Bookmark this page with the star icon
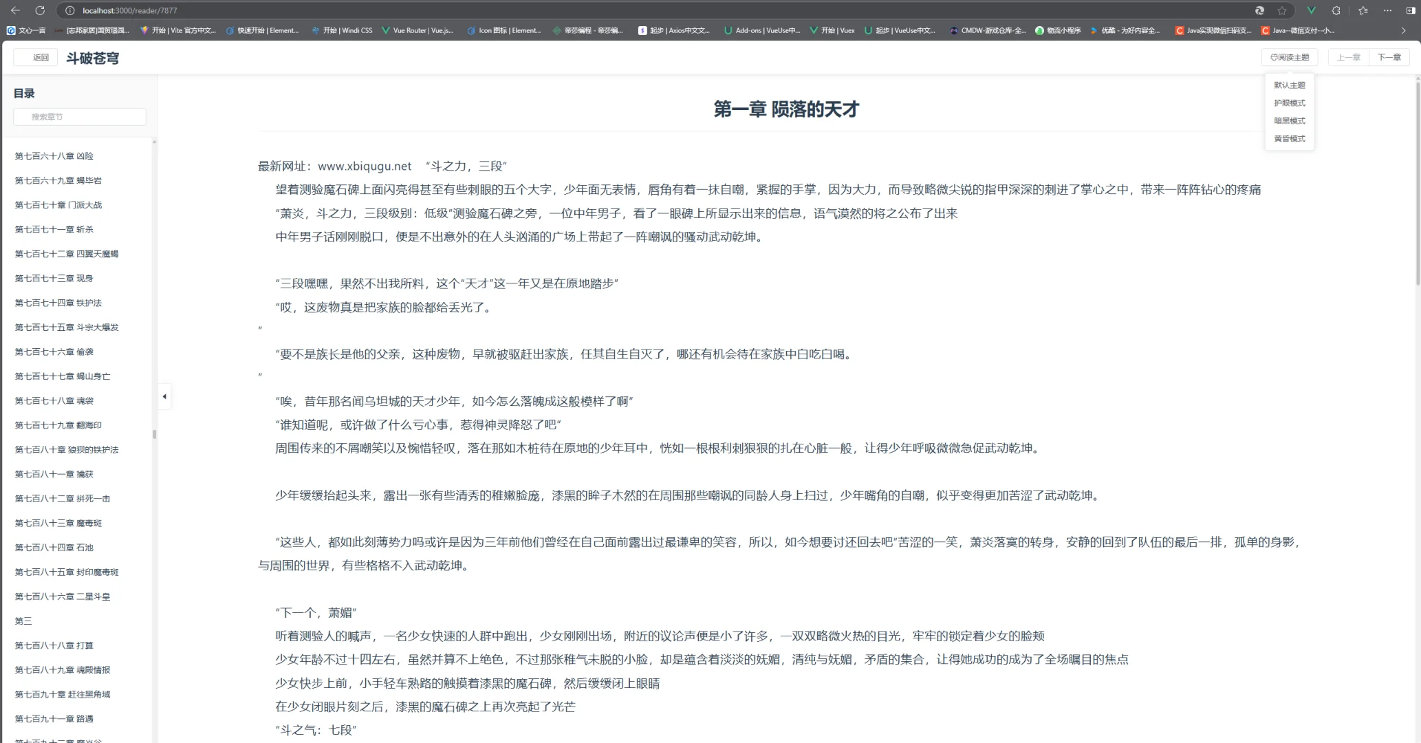This screenshot has height=743, width=1421. click(1282, 10)
